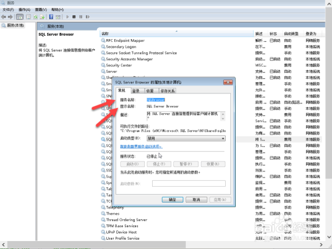Image resolution: width=332 pixels, height=249 pixels.
Task: Click the green Refresh toolbar icon
Action: [35, 17]
